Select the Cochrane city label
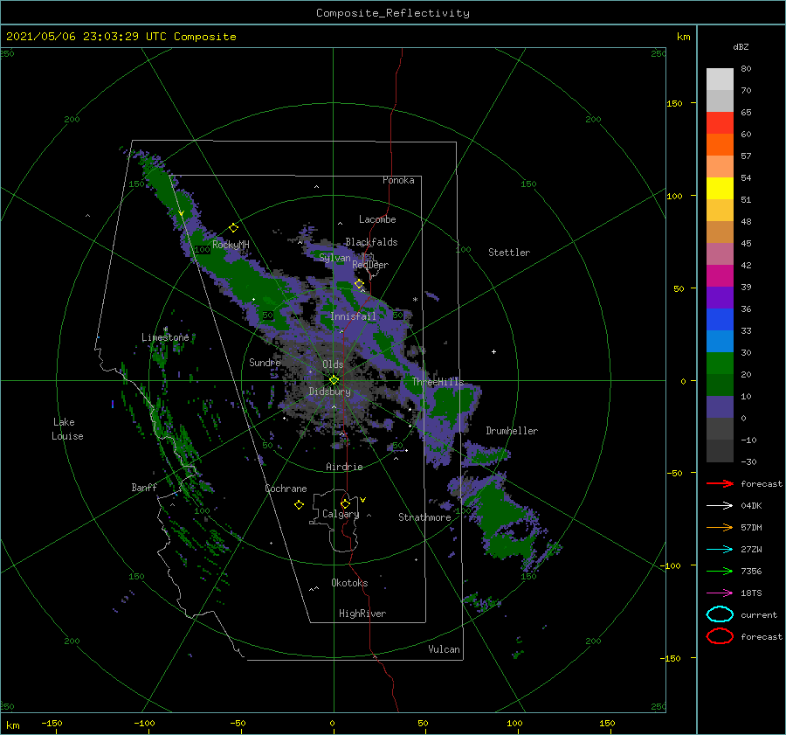The width and height of the screenshot is (786, 735). tap(286, 489)
